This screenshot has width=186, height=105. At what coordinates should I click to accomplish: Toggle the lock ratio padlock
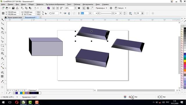(46, 13)
